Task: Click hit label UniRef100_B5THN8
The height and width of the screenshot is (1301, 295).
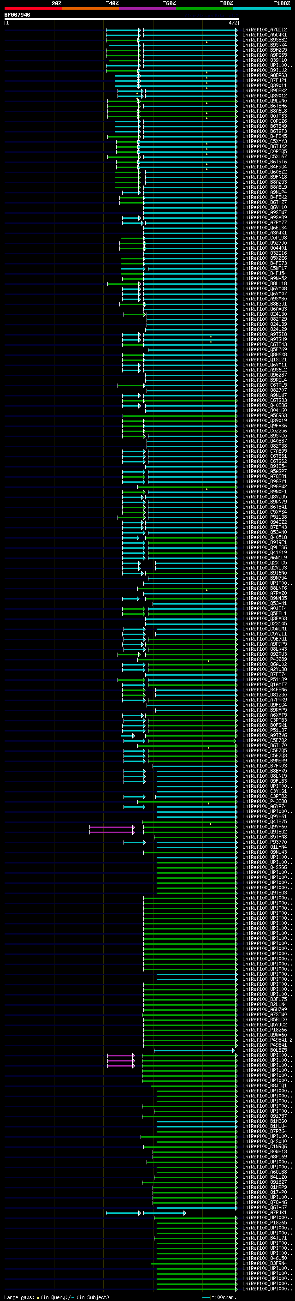Action: pos(265,837)
